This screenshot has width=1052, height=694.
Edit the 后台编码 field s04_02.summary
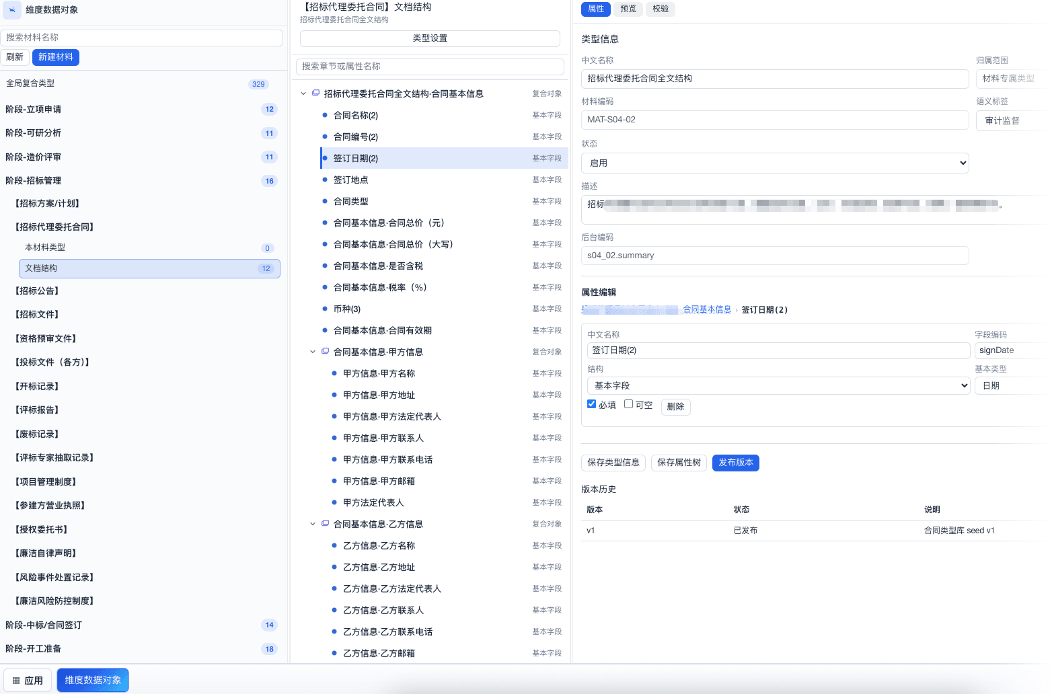pyautogui.click(x=775, y=256)
